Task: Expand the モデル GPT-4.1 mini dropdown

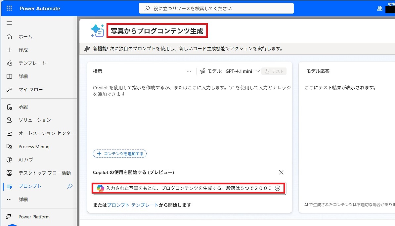Action: (258, 71)
